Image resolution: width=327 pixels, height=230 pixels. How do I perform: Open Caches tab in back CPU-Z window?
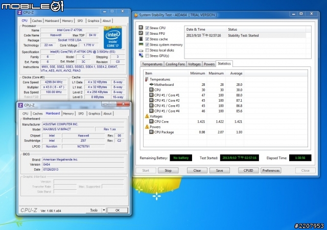click(37, 20)
